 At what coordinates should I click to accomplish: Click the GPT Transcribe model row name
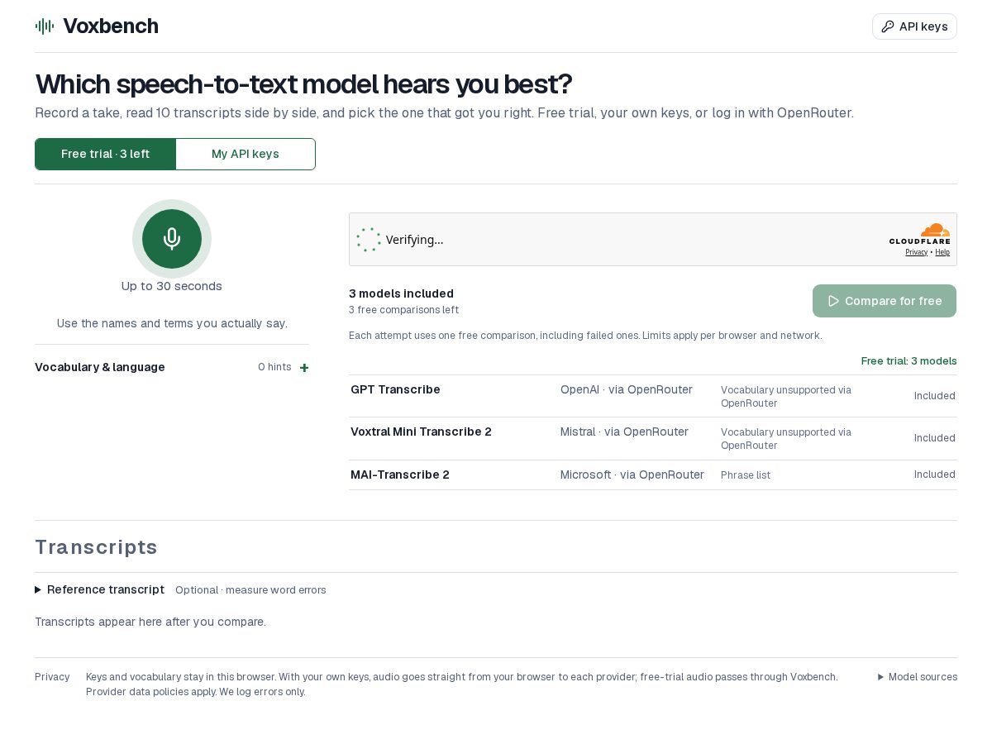click(x=395, y=389)
